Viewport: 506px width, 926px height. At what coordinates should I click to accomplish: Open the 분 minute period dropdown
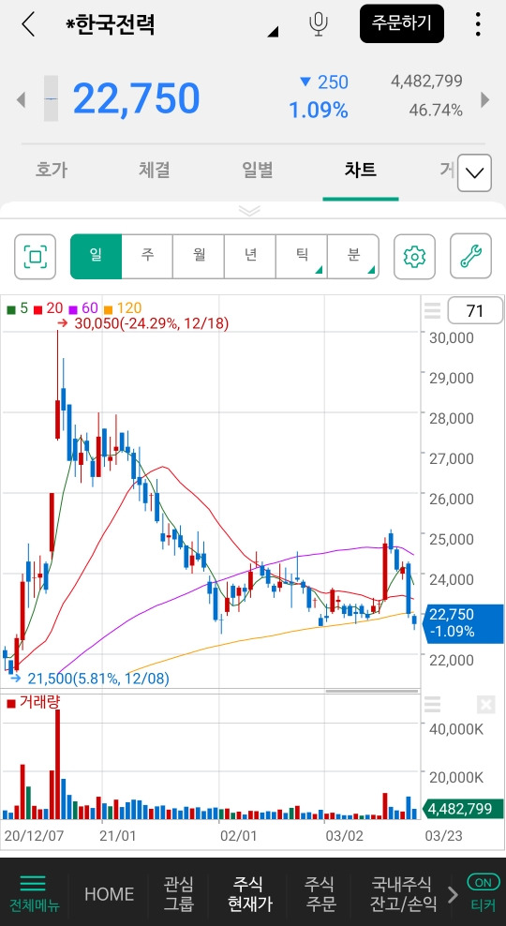pyautogui.click(x=353, y=256)
